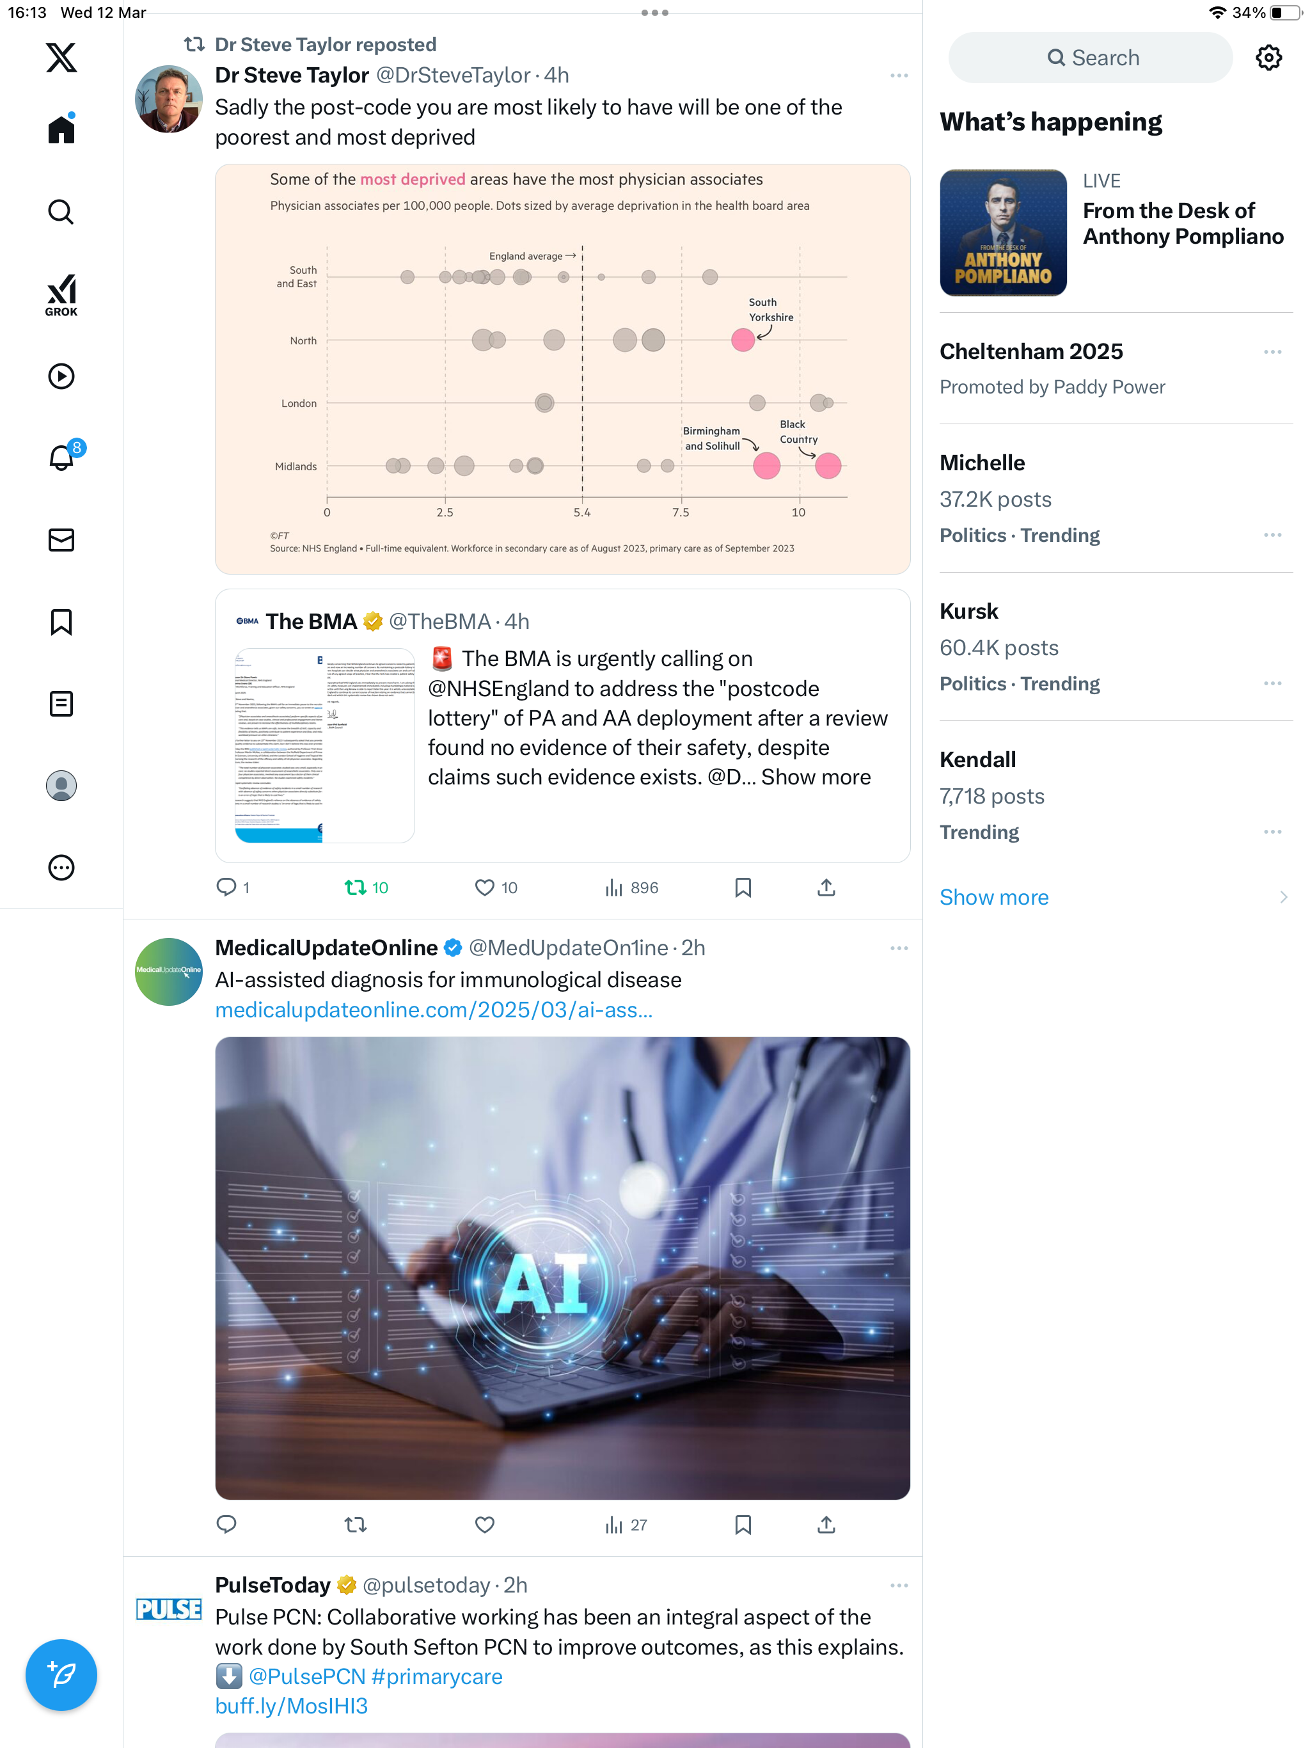Share Dr Steve Taylor's post
This screenshot has width=1310, height=1748.
click(x=826, y=887)
